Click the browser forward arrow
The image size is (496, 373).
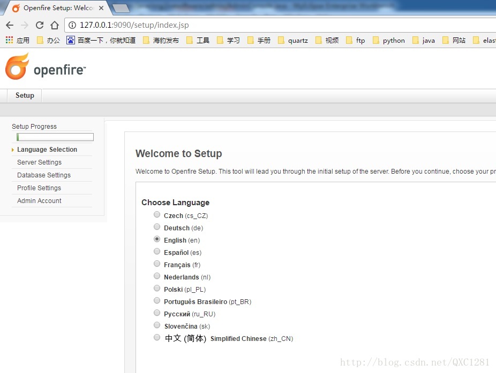tap(24, 25)
